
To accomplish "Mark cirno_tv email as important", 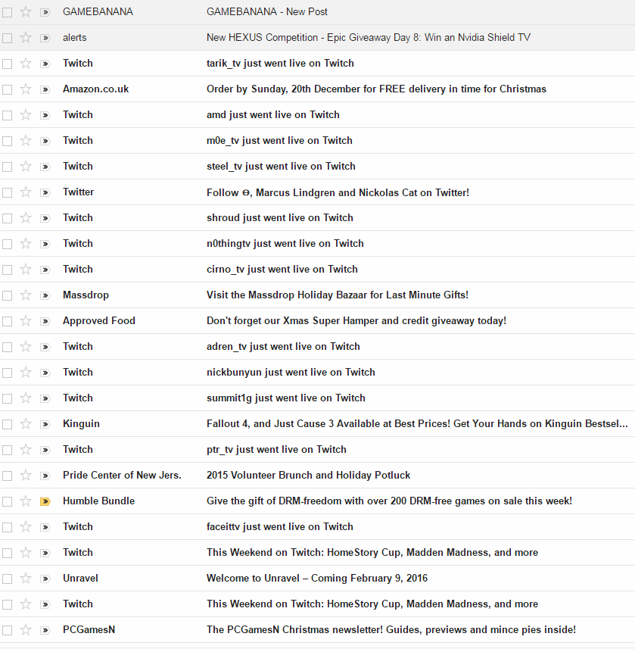I will [x=45, y=270].
